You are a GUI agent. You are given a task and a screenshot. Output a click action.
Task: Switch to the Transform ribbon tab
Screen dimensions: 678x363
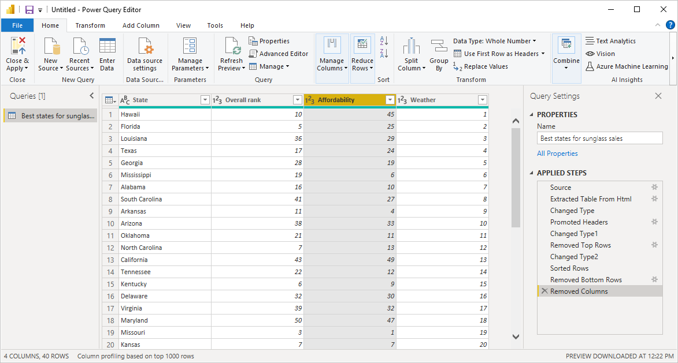coord(90,25)
